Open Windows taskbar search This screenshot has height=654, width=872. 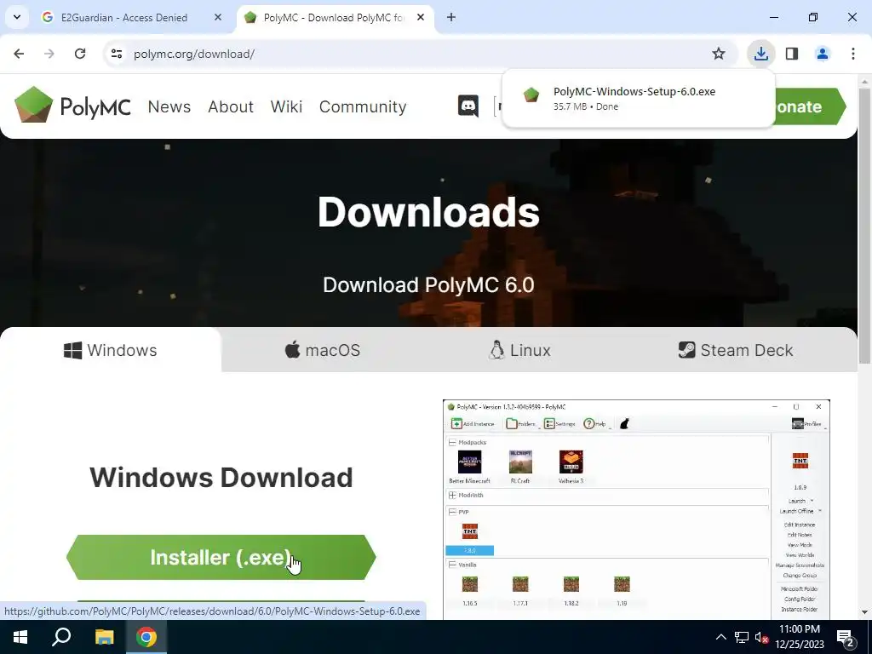point(61,637)
